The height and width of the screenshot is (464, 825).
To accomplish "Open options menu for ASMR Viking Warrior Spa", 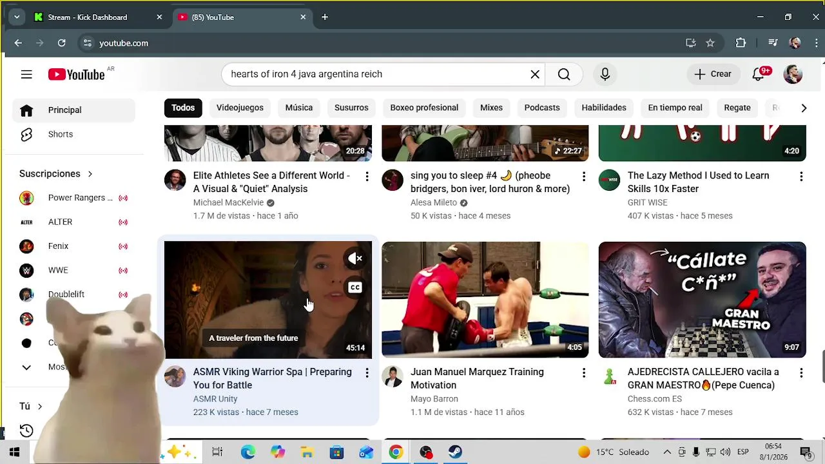I will pos(367,373).
